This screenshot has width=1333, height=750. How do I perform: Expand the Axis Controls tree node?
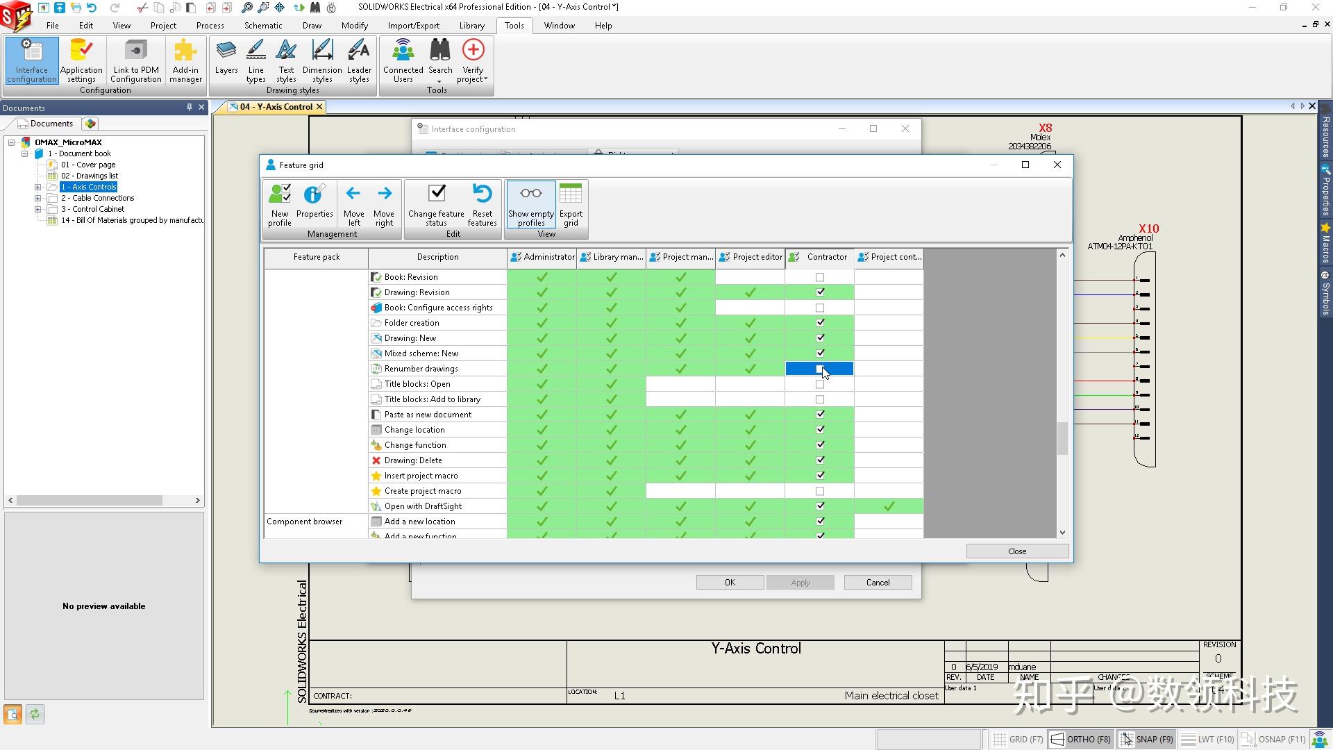tap(37, 186)
